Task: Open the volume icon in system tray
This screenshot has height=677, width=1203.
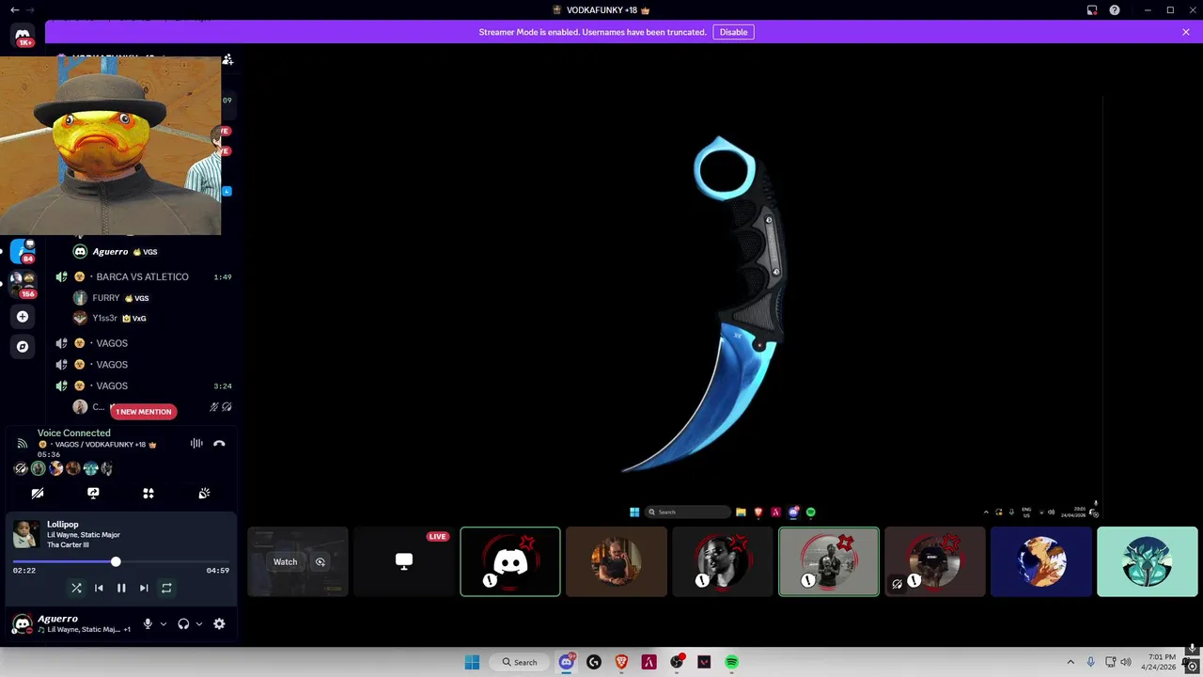Action: (1126, 662)
